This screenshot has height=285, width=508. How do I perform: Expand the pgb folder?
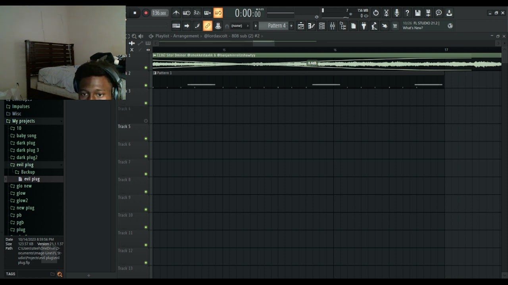coord(34,222)
